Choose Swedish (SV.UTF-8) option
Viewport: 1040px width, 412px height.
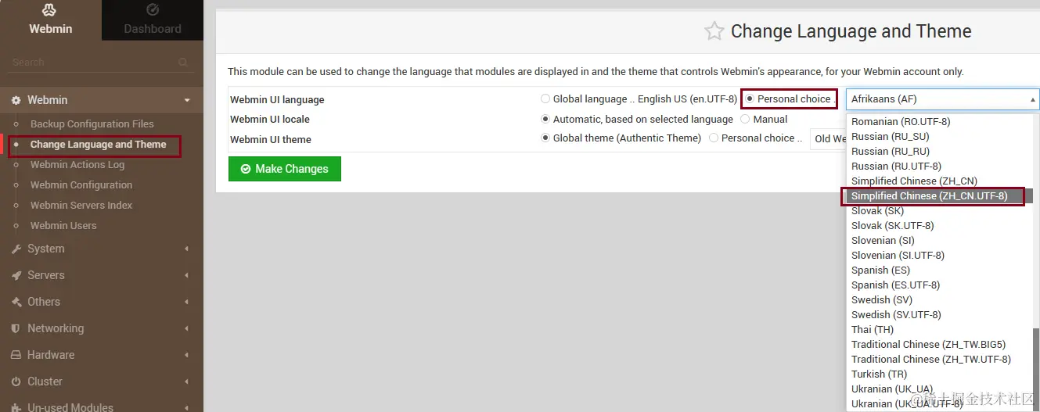tap(939, 315)
